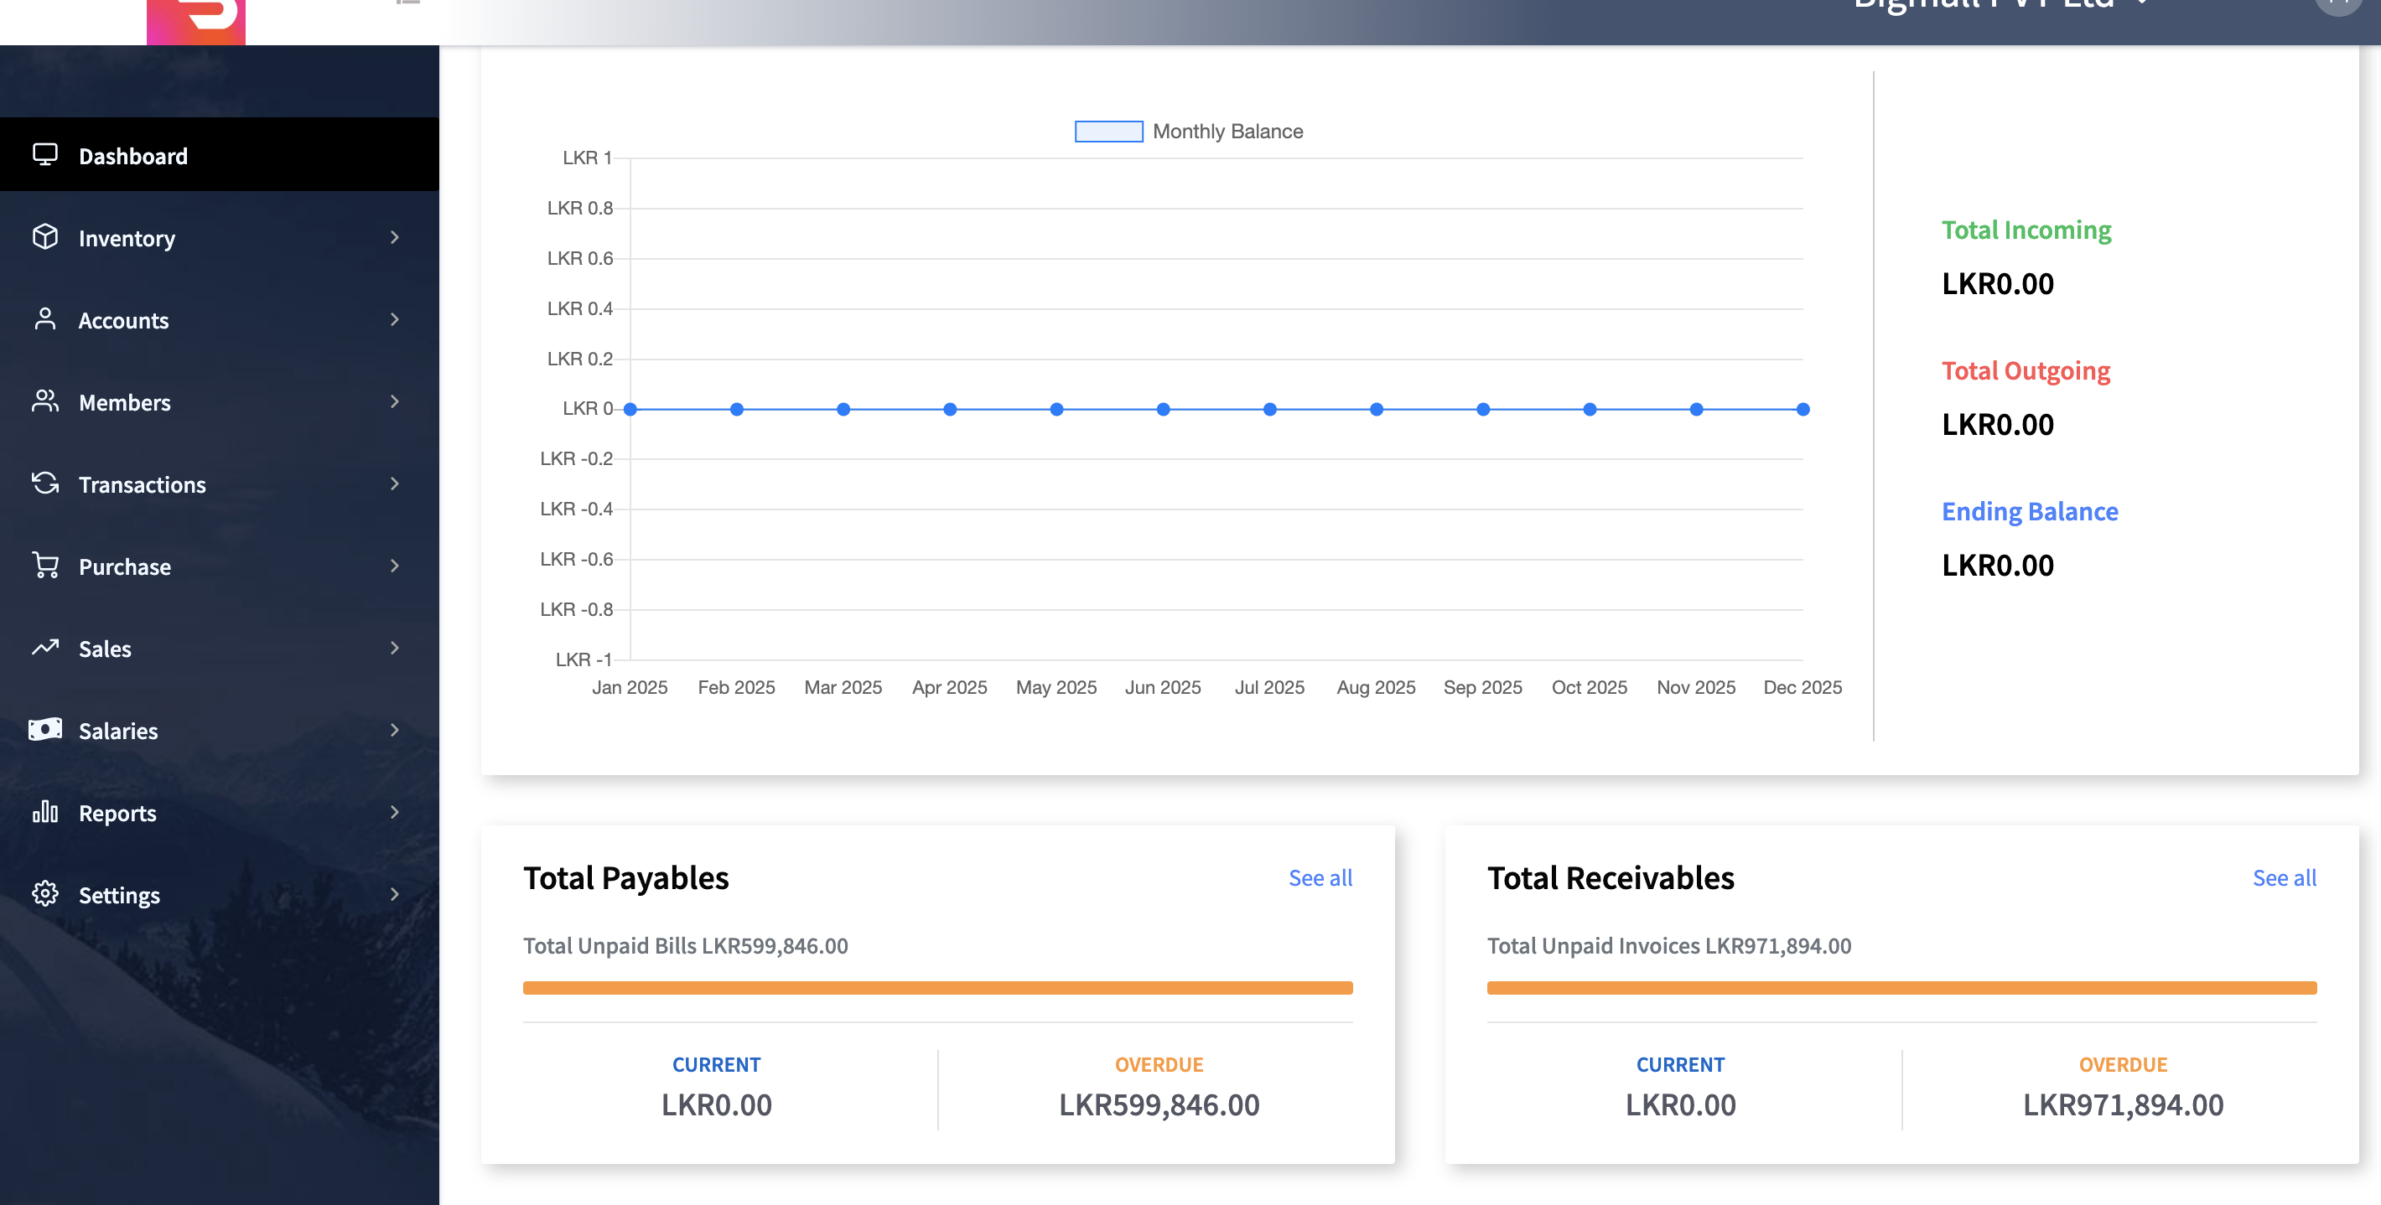Click the Dashboard monitor icon
Screen dimensions: 2381x1205
click(44, 154)
